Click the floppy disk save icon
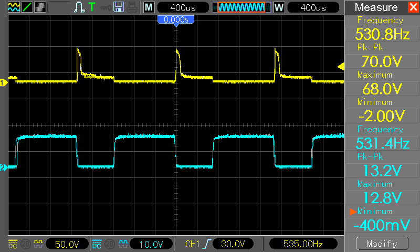The image size is (420, 252). tap(119, 7)
